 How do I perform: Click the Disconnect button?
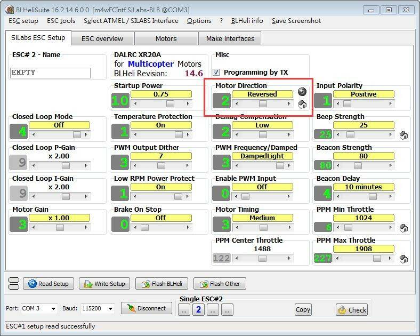tap(147, 308)
